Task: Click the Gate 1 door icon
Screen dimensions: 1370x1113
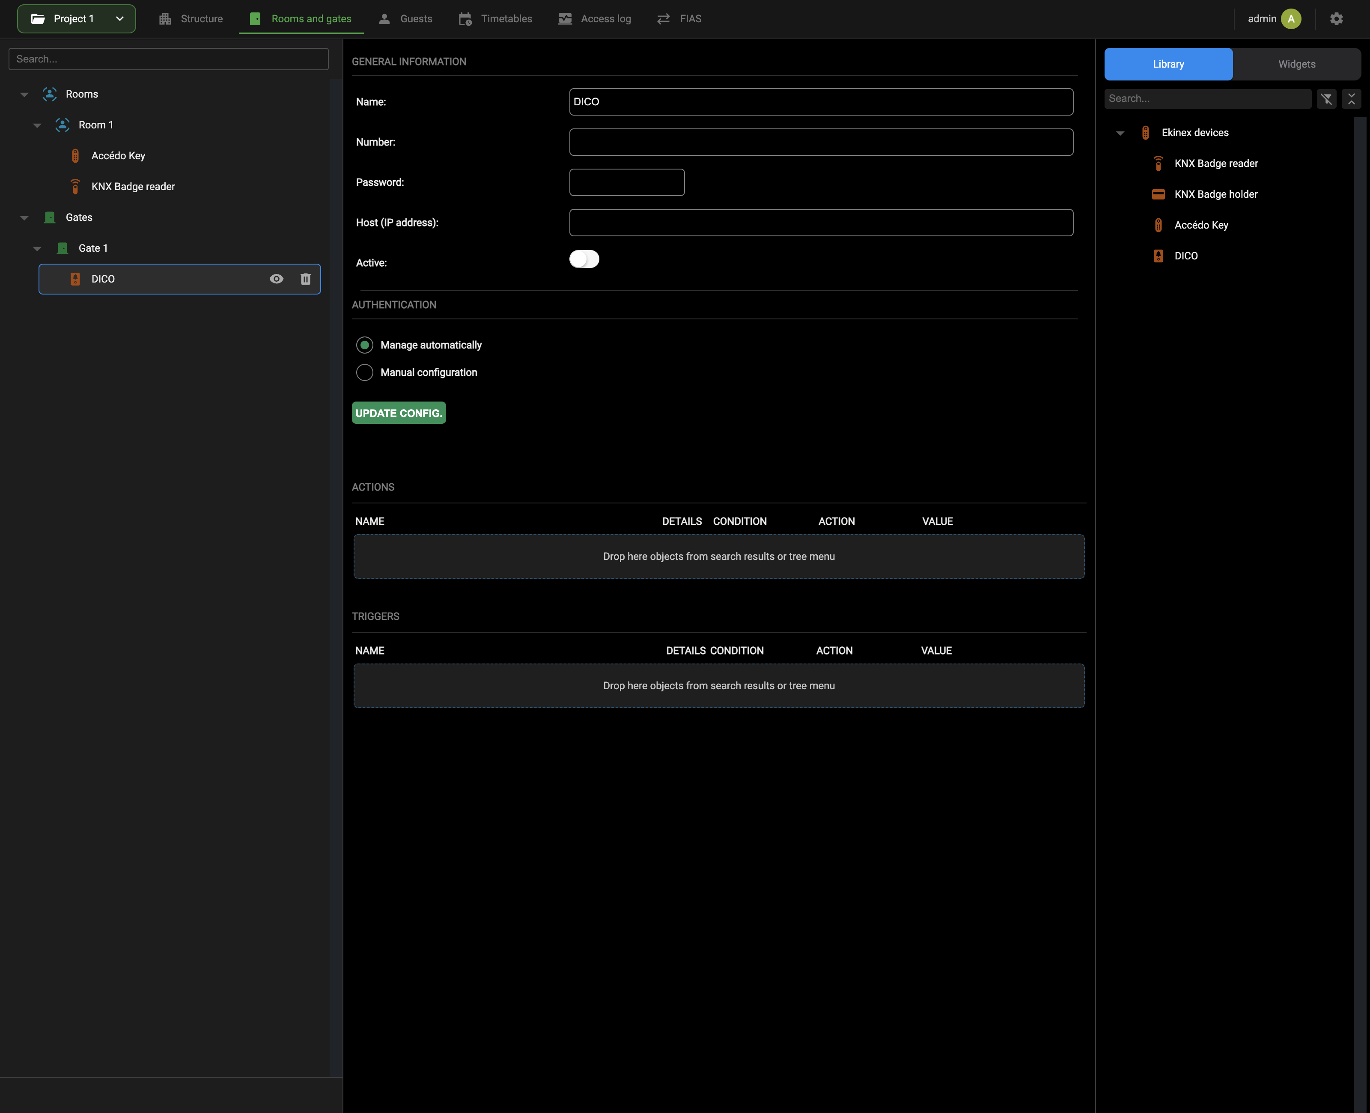Action: point(62,248)
